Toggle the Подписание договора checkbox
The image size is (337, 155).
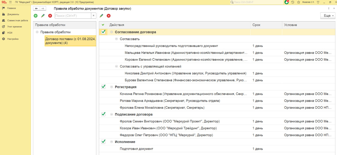coord(103,114)
